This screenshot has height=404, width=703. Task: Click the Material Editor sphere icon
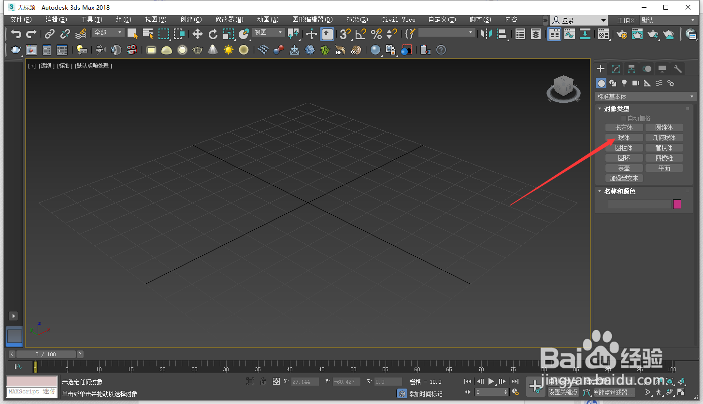tap(603, 34)
